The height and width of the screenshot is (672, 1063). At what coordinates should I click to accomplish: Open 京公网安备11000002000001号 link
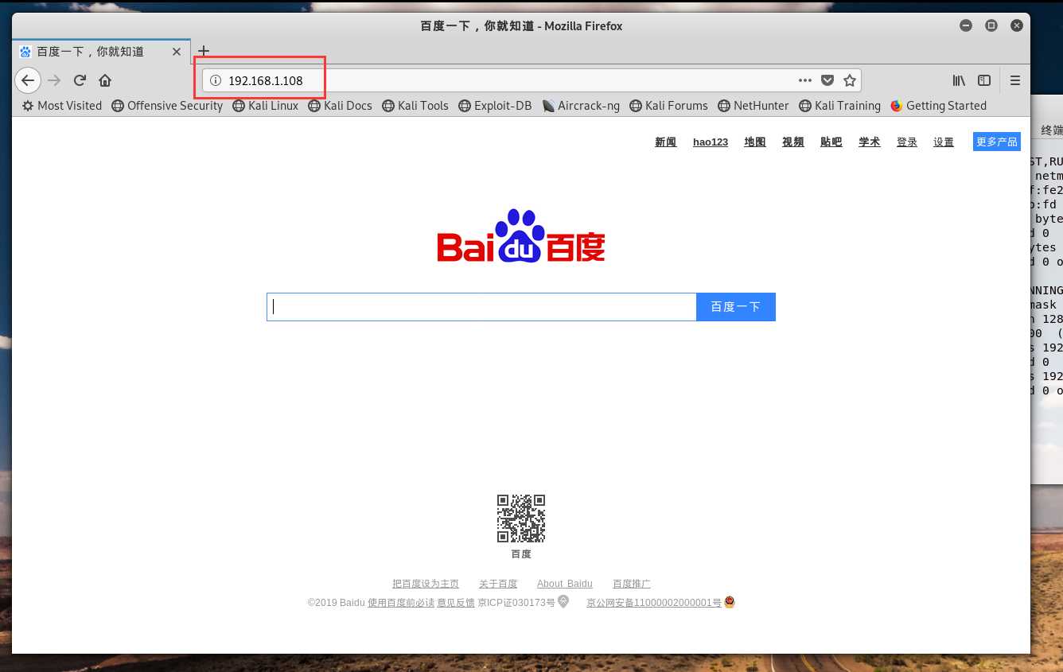(x=654, y=603)
